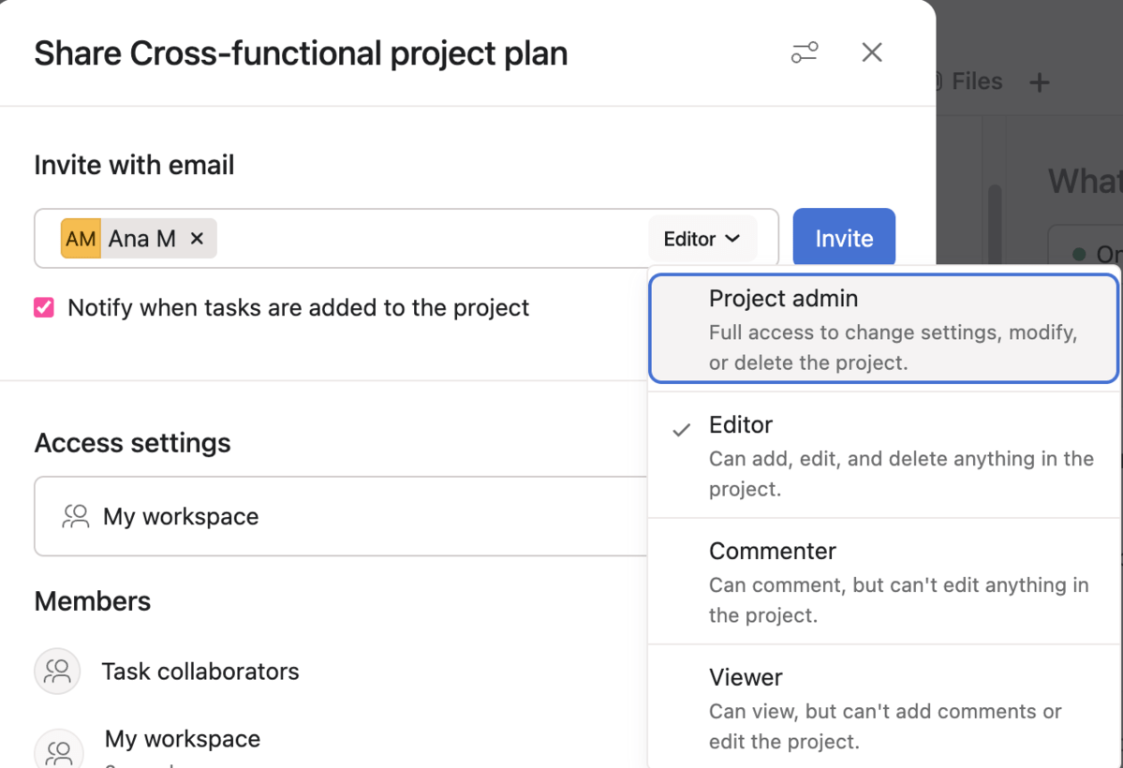Click the Task collaborators group icon
The height and width of the screenshot is (768, 1123).
[x=57, y=671]
